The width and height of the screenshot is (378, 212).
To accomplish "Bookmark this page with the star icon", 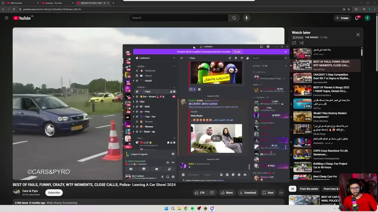I will click(349, 9).
